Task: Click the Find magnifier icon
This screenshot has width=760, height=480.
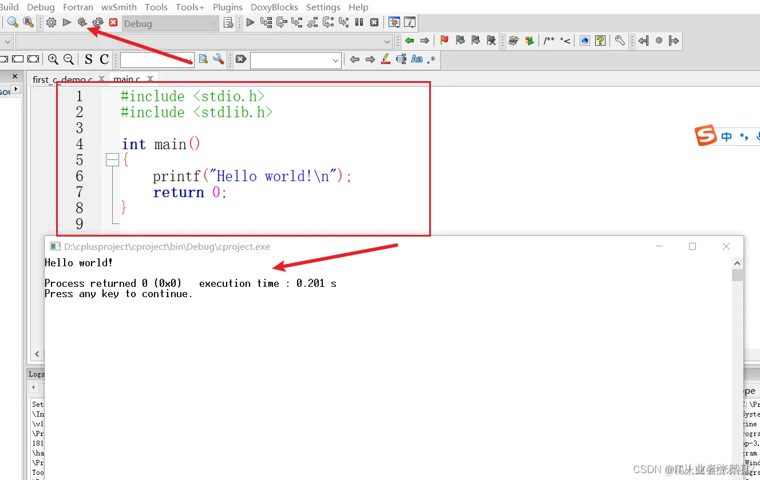Action: pyautogui.click(x=13, y=22)
